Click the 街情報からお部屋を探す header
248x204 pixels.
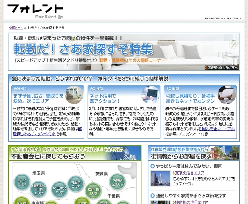181,156
